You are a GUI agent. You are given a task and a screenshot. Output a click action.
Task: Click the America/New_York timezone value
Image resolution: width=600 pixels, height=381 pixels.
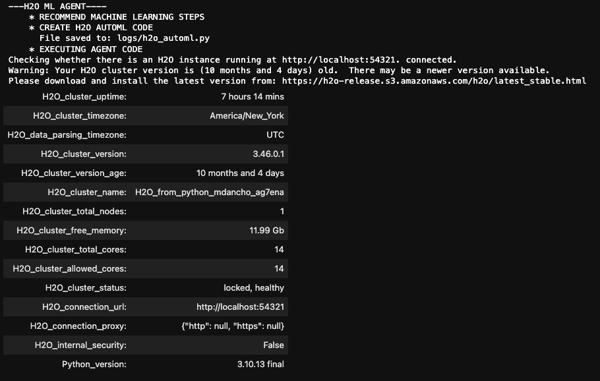click(247, 116)
